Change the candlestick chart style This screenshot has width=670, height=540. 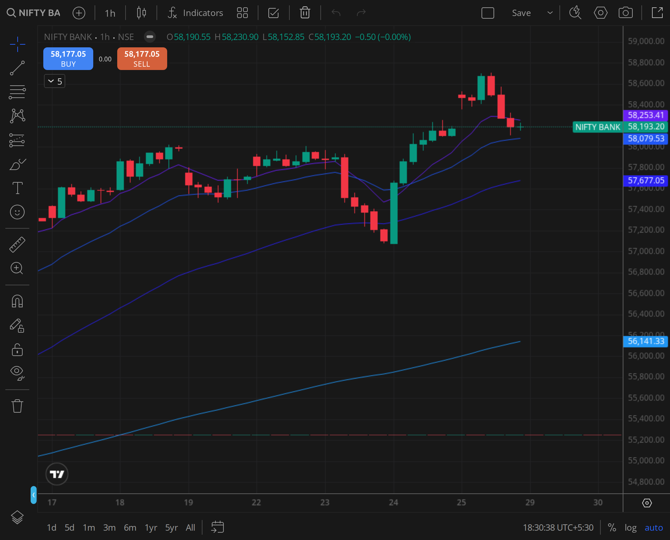pyautogui.click(x=142, y=13)
